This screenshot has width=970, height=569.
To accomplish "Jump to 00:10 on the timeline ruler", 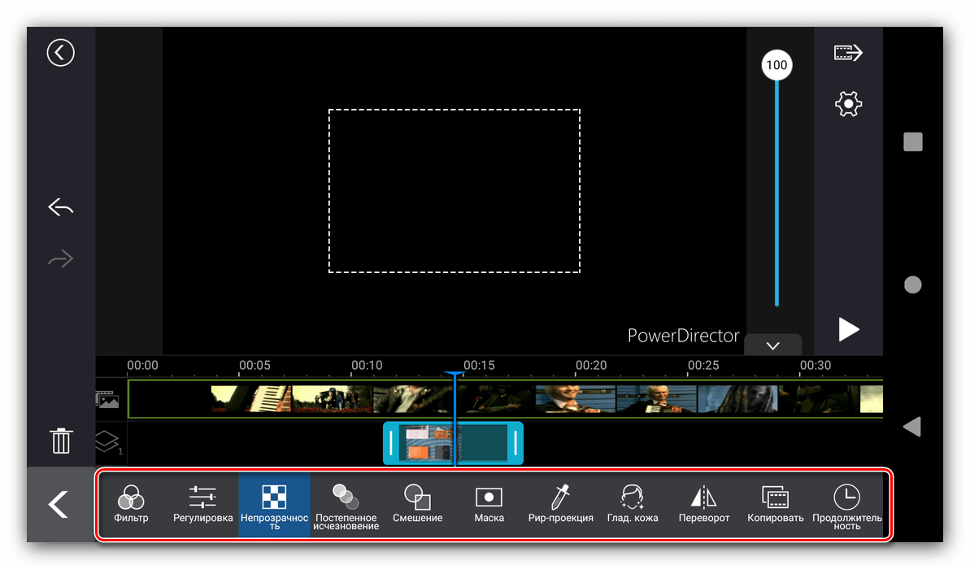I will click(367, 366).
